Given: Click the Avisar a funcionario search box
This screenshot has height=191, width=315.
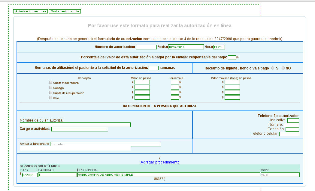Looking at the screenshot, I should [x=105, y=144].
